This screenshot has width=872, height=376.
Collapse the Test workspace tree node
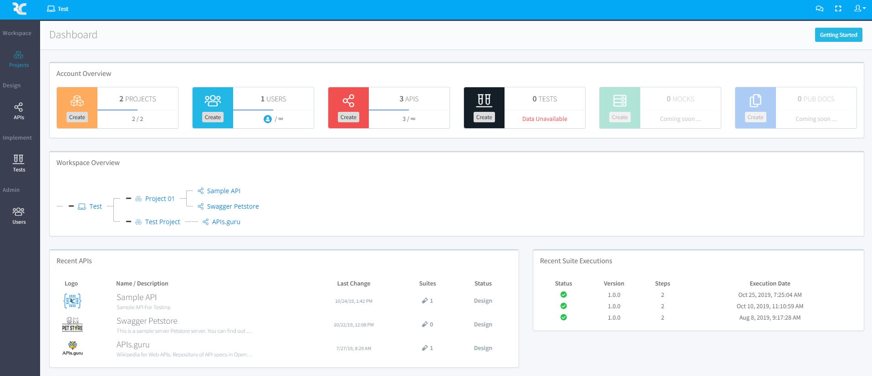71,206
